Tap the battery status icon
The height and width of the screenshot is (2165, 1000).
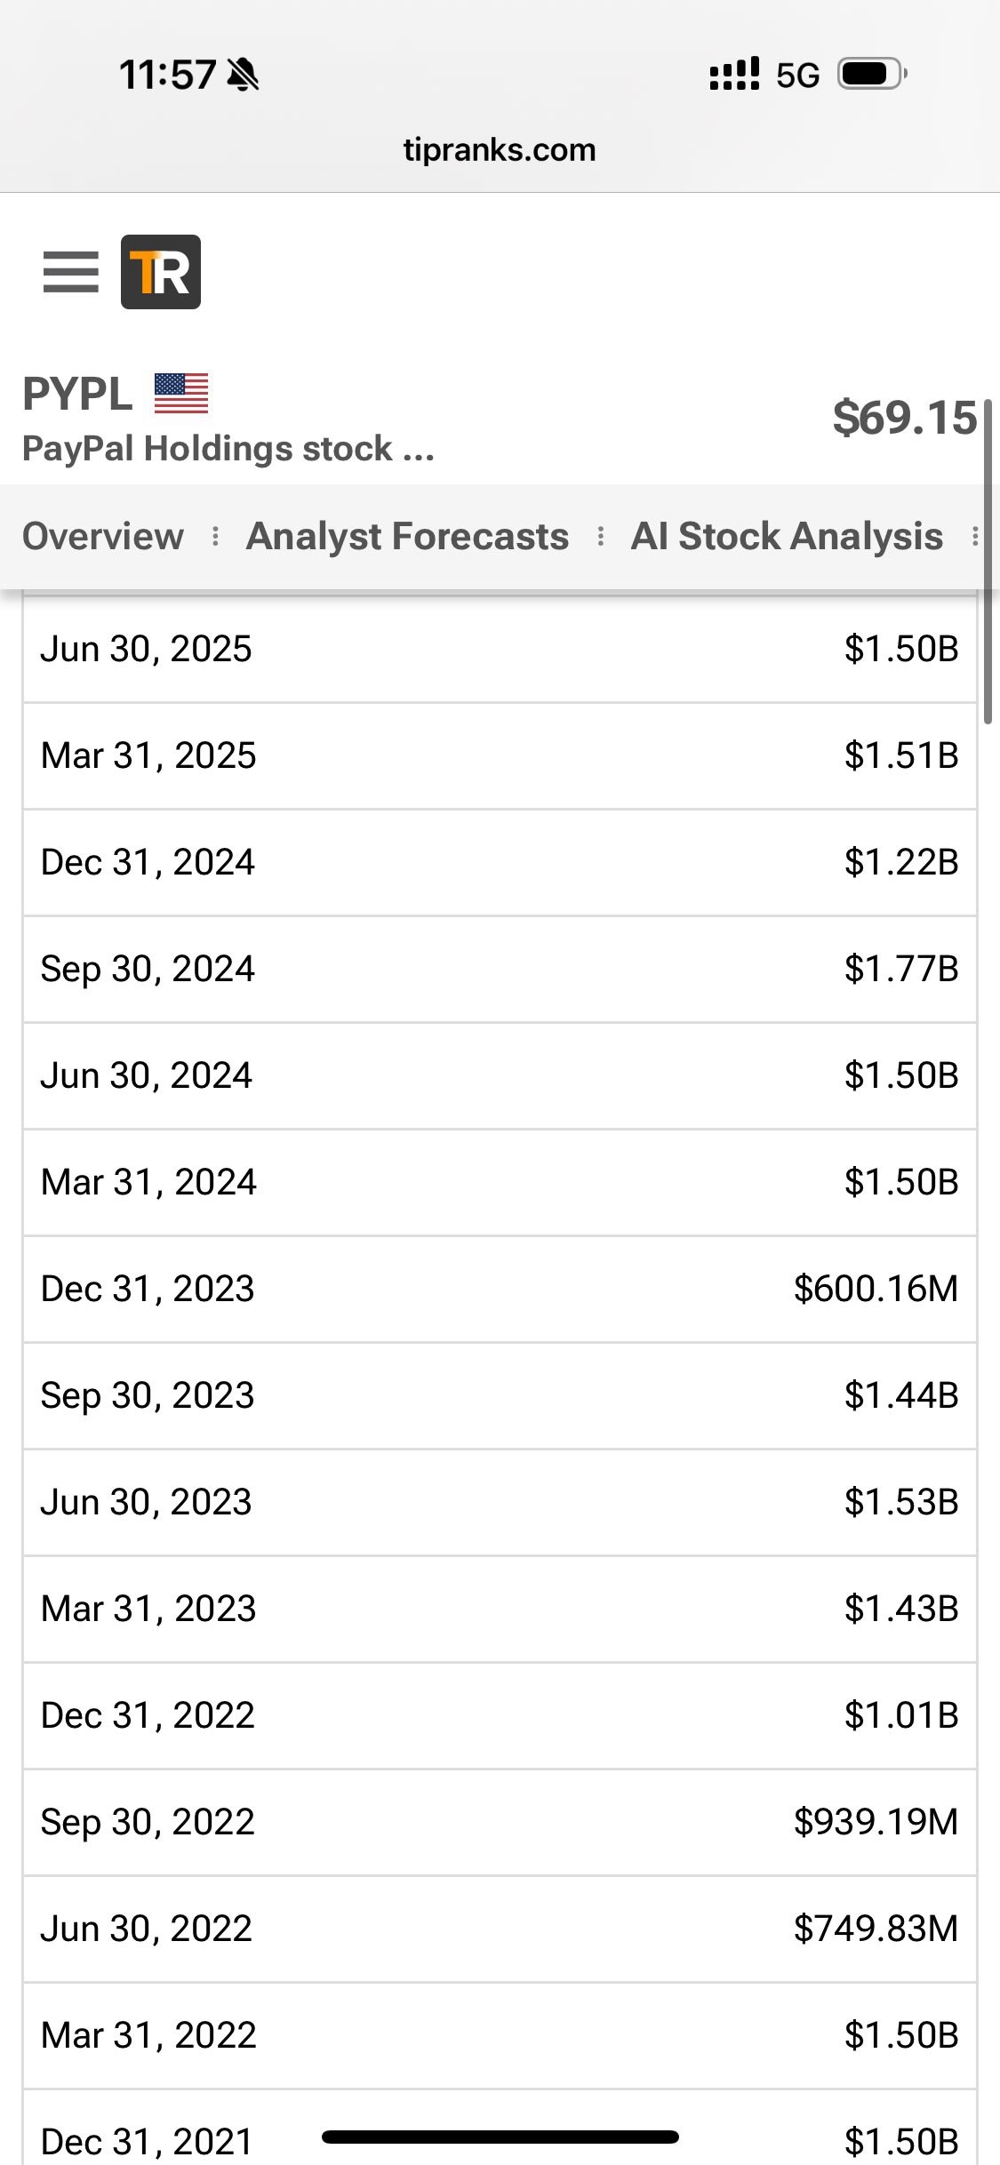(871, 75)
